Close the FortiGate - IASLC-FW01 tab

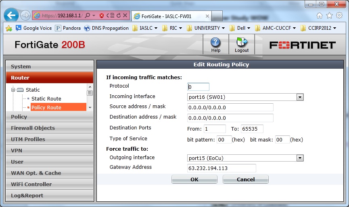207,16
